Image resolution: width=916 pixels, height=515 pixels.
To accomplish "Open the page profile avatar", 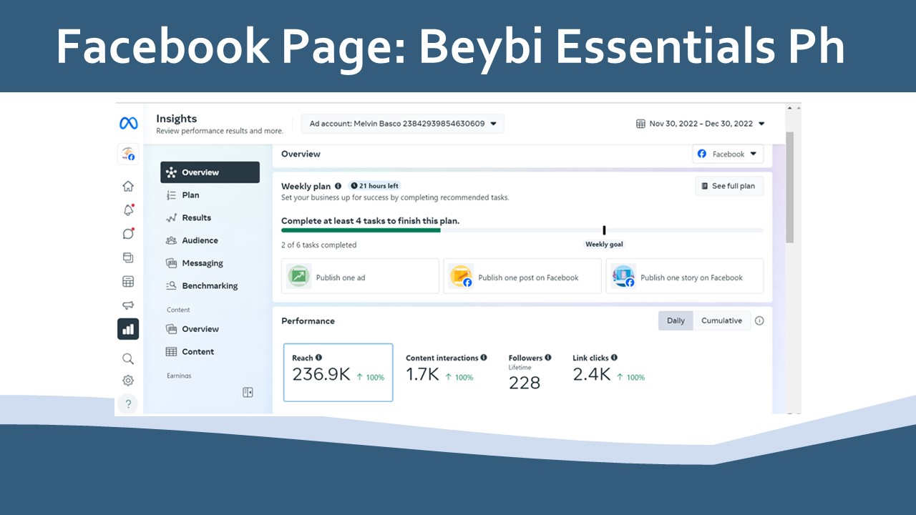I will (x=128, y=154).
